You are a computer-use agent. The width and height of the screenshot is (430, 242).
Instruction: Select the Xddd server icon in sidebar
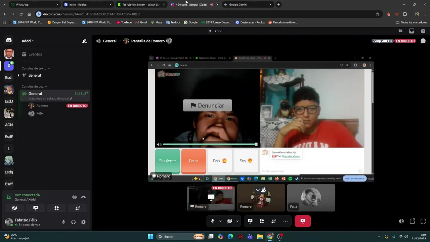[x=9, y=66]
